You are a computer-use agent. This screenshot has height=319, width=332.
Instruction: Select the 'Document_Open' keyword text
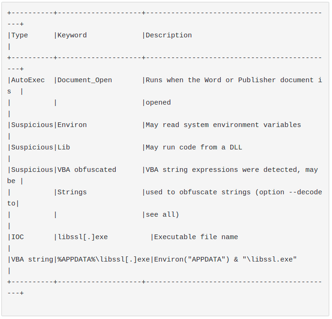click(85, 80)
